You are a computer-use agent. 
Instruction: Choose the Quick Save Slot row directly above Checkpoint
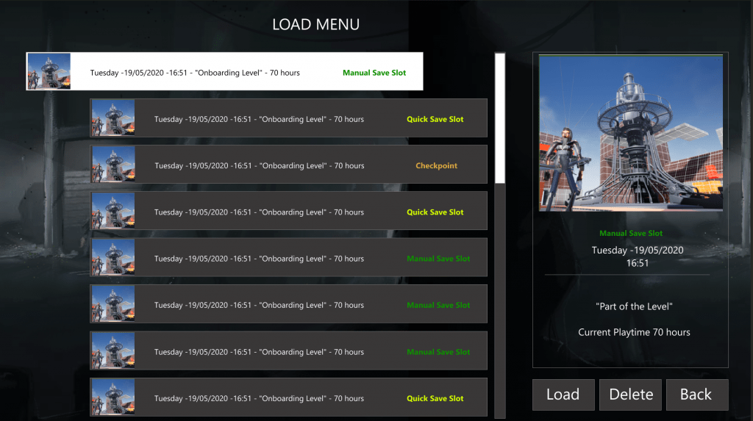point(288,118)
